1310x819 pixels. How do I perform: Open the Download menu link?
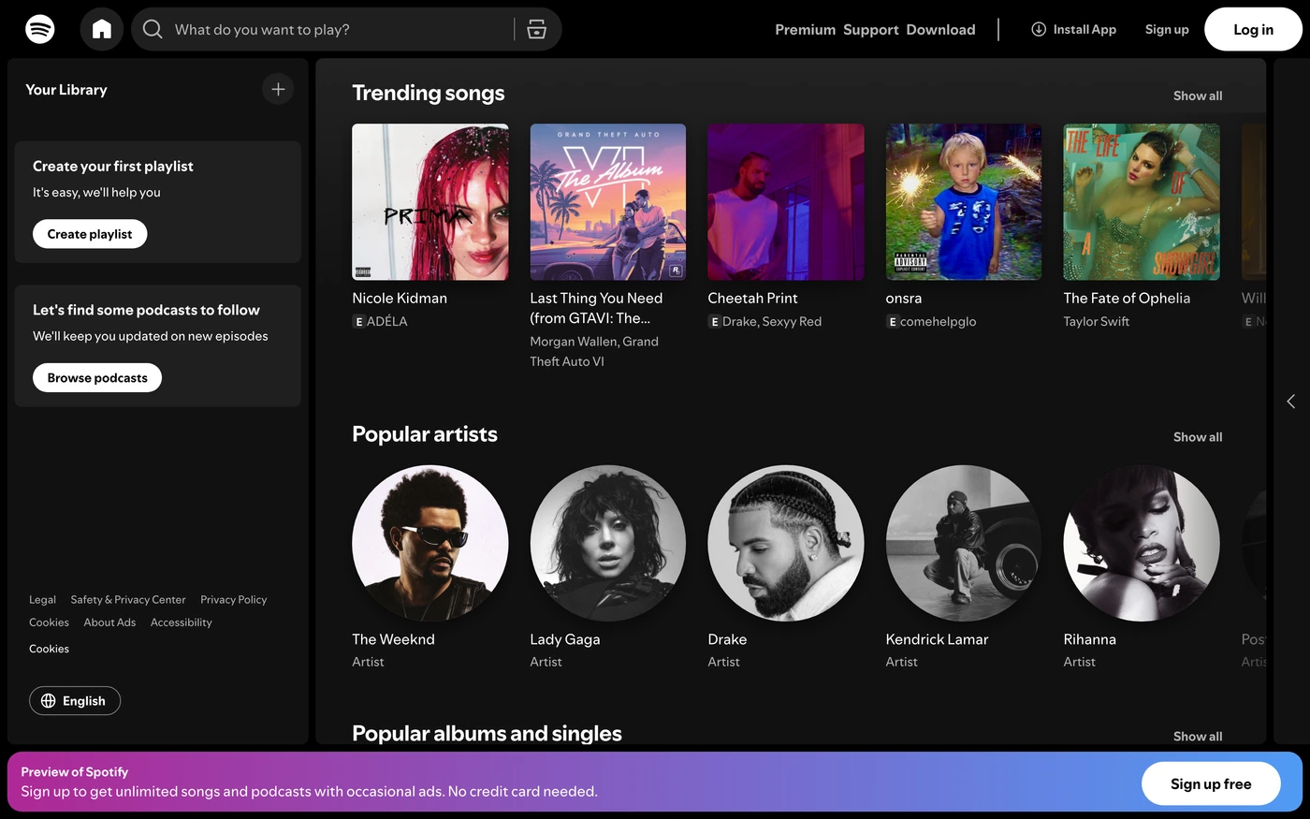coord(940,29)
